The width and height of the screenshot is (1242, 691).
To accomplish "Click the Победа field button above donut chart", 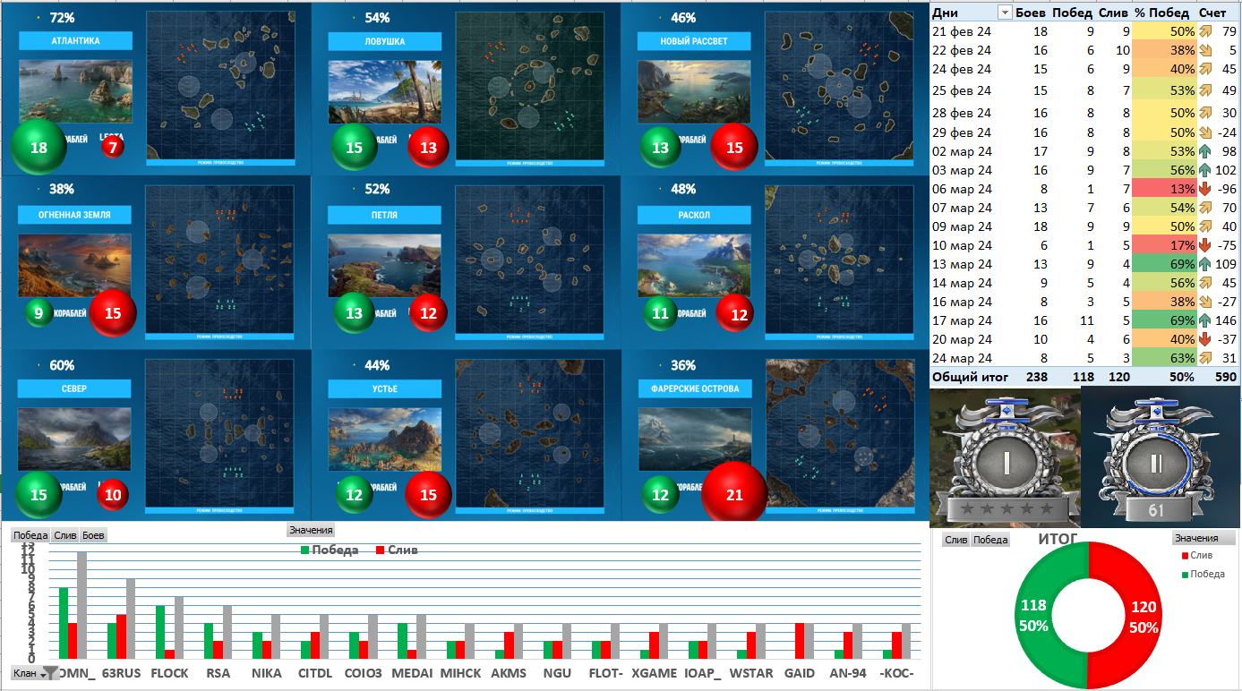I will click(x=990, y=540).
